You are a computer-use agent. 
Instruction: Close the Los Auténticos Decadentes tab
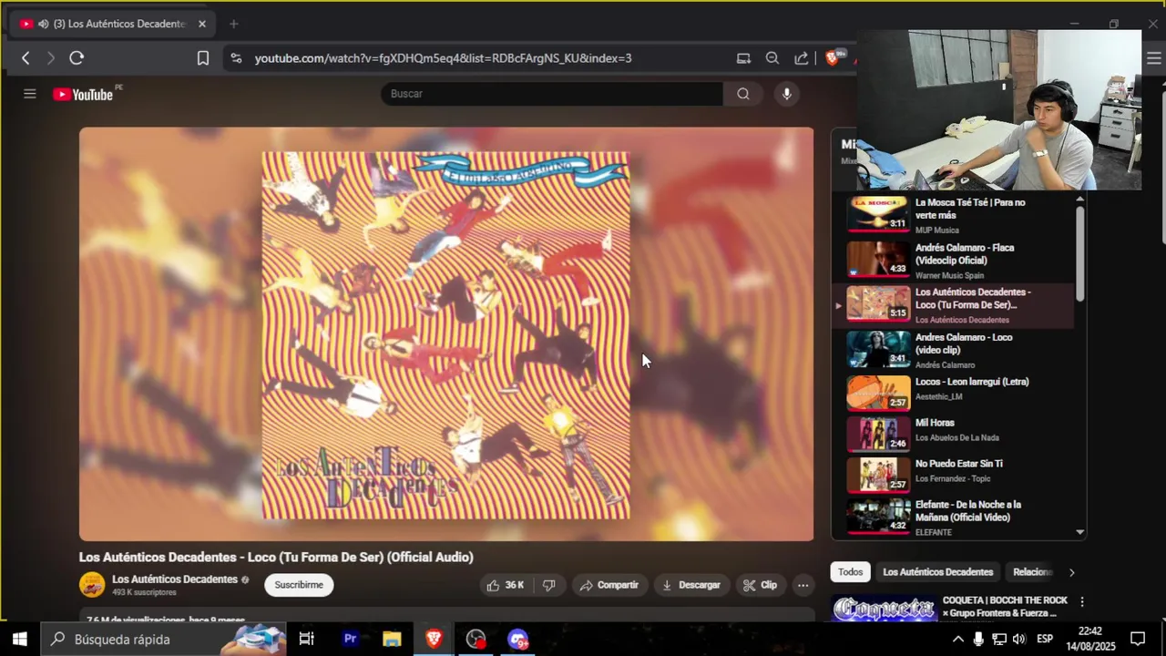[202, 24]
